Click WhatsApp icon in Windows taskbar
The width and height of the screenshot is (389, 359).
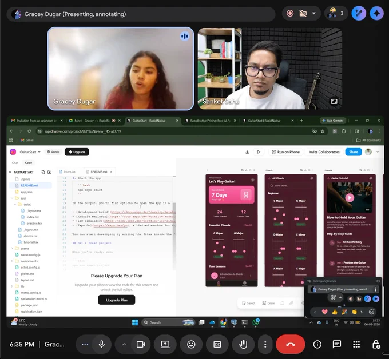click(x=256, y=322)
